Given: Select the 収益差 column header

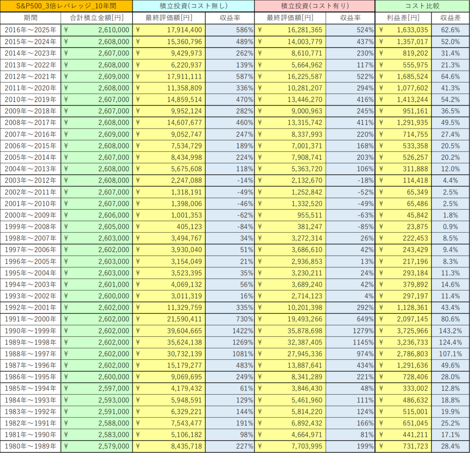Looking at the screenshot, I should coord(450,18).
